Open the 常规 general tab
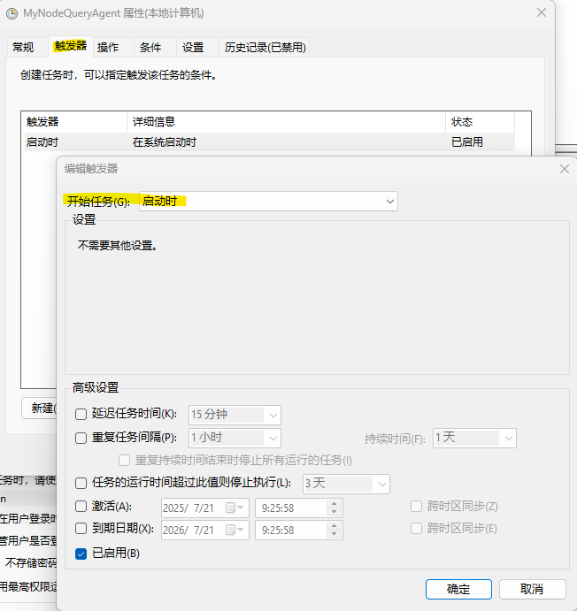577x611 pixels. tap(23, 47)
